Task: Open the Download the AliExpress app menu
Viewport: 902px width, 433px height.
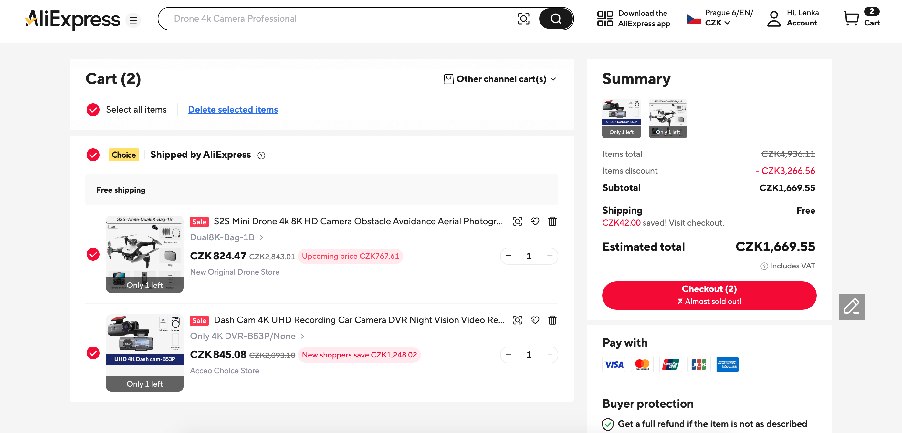Action: tap(634, 18)
